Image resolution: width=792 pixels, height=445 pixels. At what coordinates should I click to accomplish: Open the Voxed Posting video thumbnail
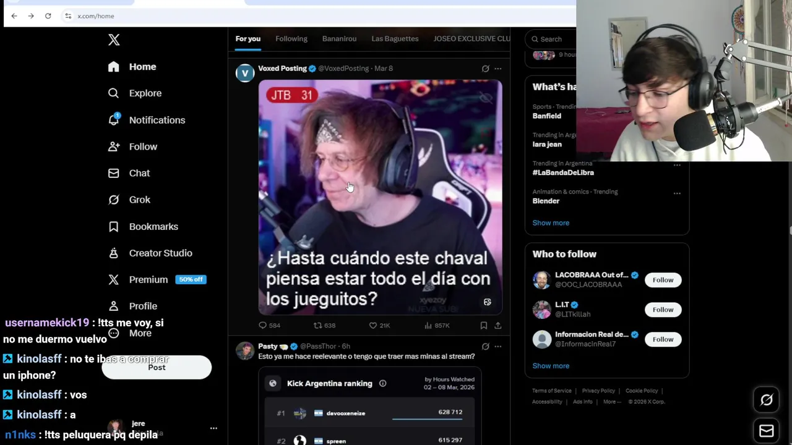click(380, 197)
